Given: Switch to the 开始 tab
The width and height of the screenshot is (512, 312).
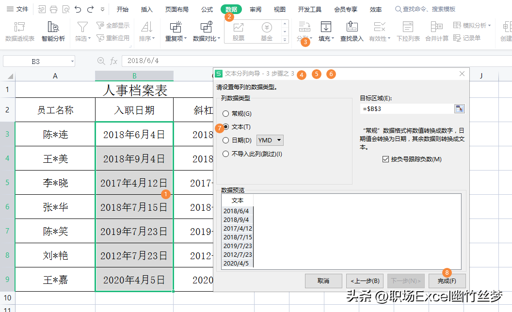Looking at the screenshot, I should [x=123, y=10].
